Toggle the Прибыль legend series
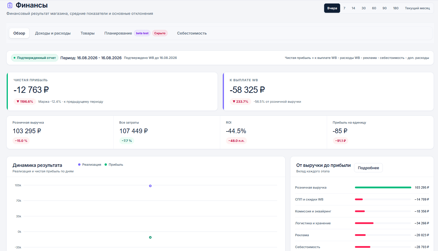 (114, 165)
